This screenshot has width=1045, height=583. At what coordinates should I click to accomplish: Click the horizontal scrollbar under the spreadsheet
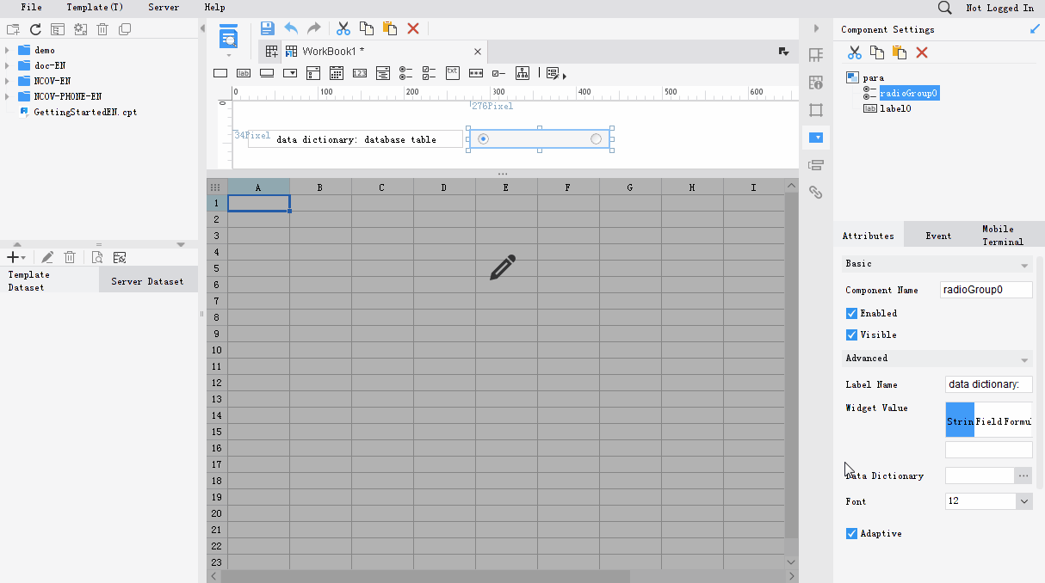[x=425, y=576]
